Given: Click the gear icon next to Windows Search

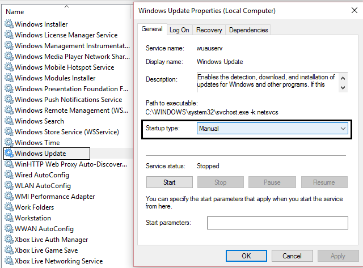Looking at the screenshot, I should pyautogui.click(x=9, y=121).
